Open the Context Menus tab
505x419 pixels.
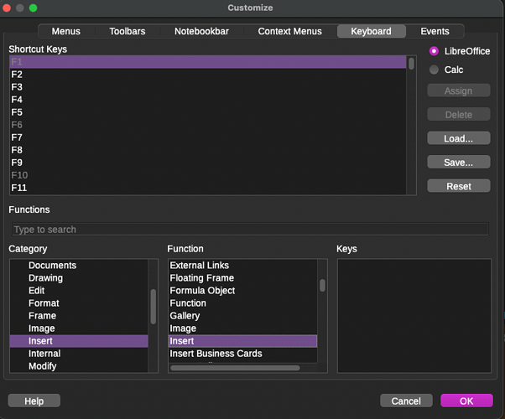click(289, 31)
